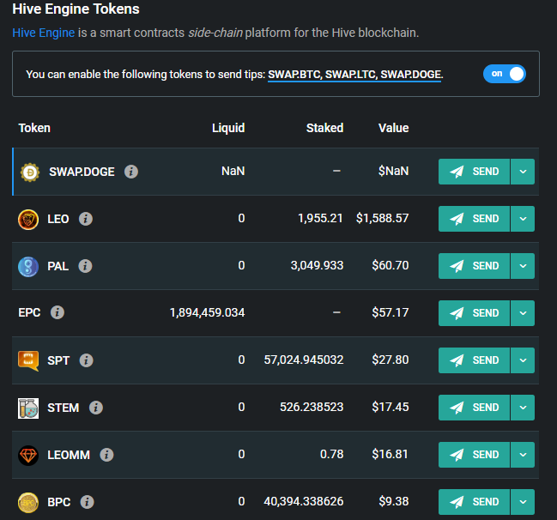
Task: Select PAL staked amount 3,049.933
Action: [x=318, y=266]
